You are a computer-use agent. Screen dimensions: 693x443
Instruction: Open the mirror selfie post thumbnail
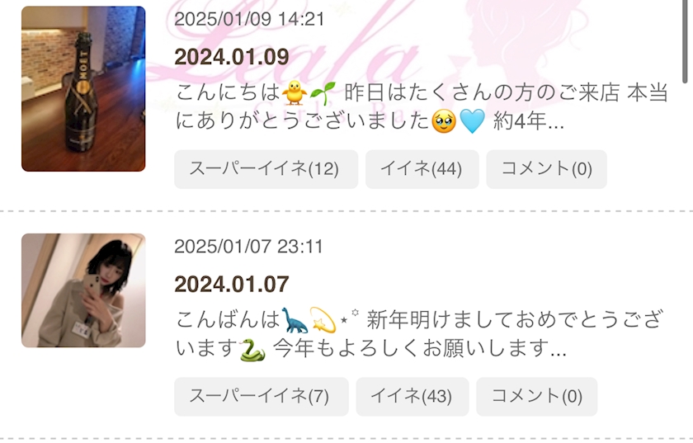pyautogui.click(x=83, y=290)
